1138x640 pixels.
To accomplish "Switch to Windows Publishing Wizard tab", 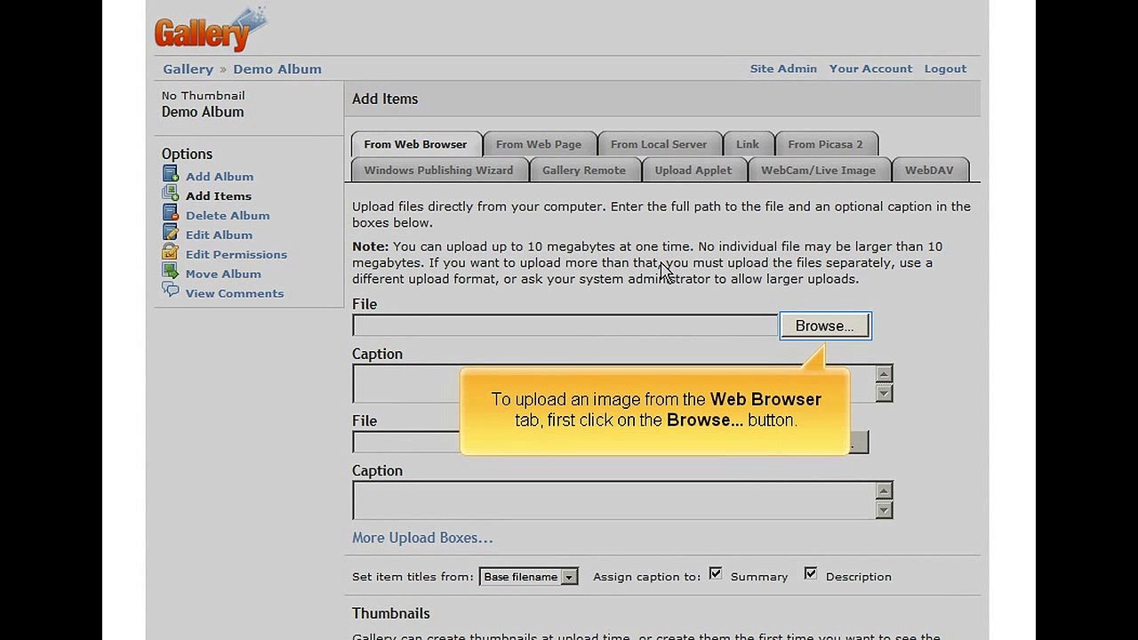I will click(438, 170).
